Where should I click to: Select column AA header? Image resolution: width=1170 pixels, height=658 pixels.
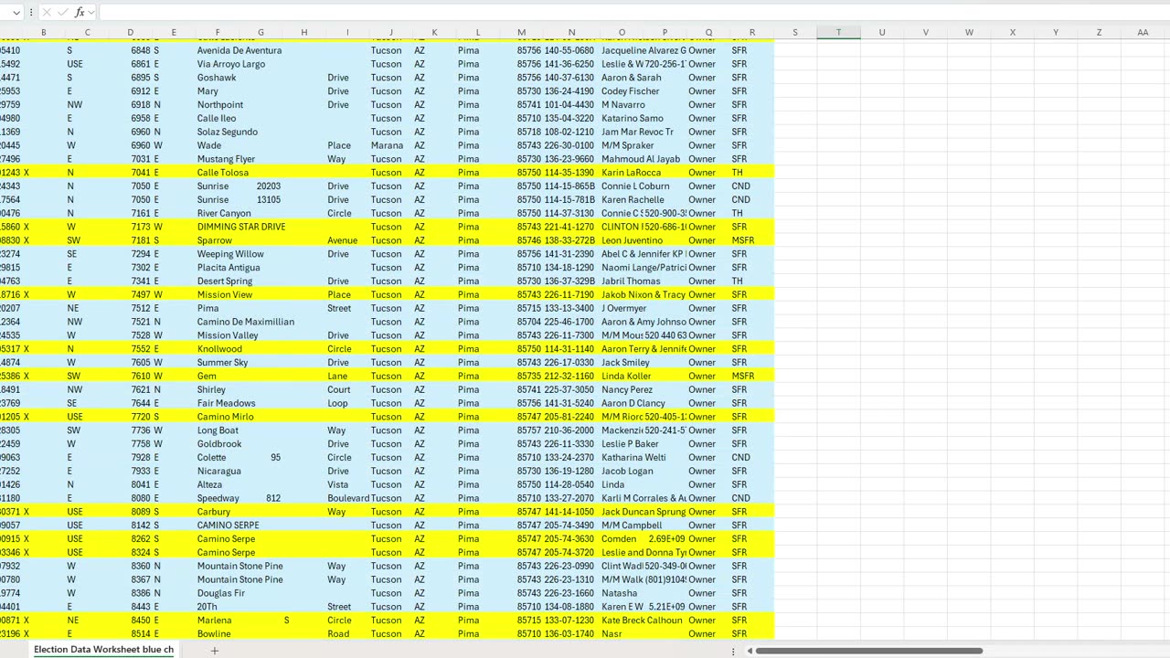tap(1143, 33)
